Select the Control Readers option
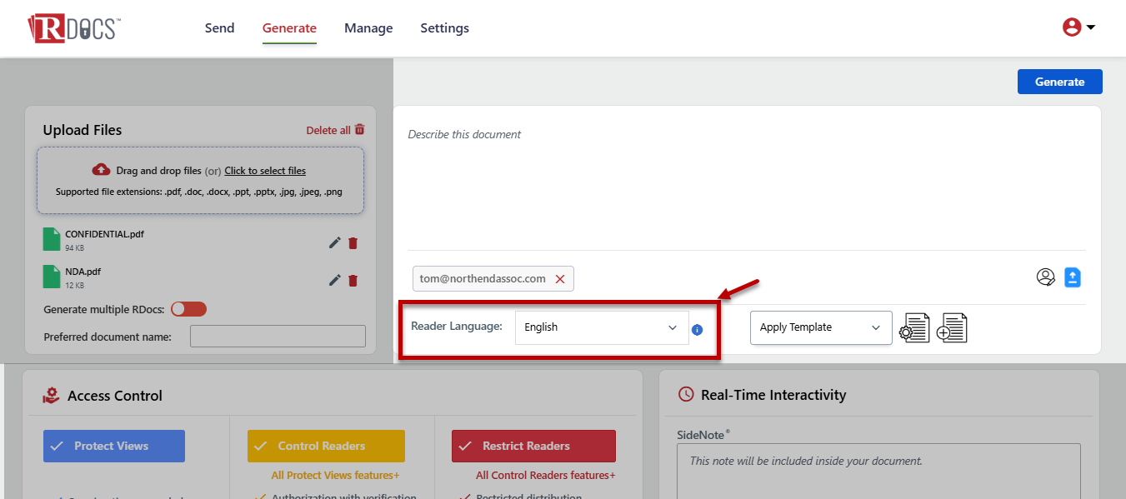The width and height of the screenshot is (1126, 499). [326, 446]
